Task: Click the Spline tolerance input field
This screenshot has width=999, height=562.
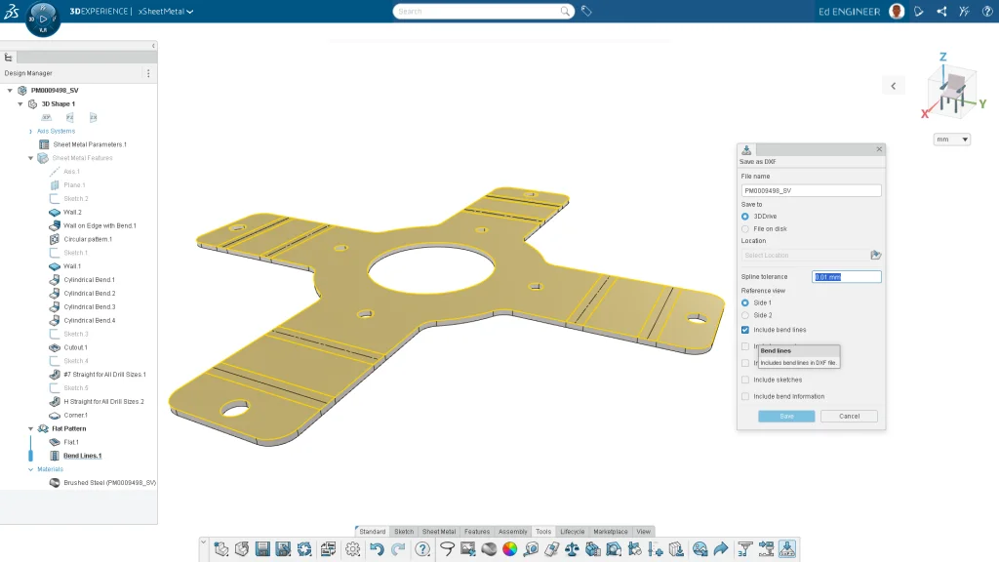Action: 846,277
